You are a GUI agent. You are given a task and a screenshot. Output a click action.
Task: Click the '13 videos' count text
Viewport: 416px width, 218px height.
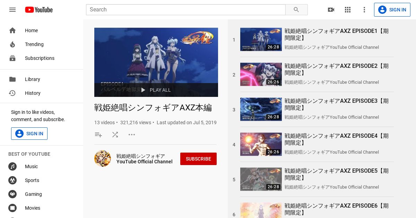coord(104,122)
